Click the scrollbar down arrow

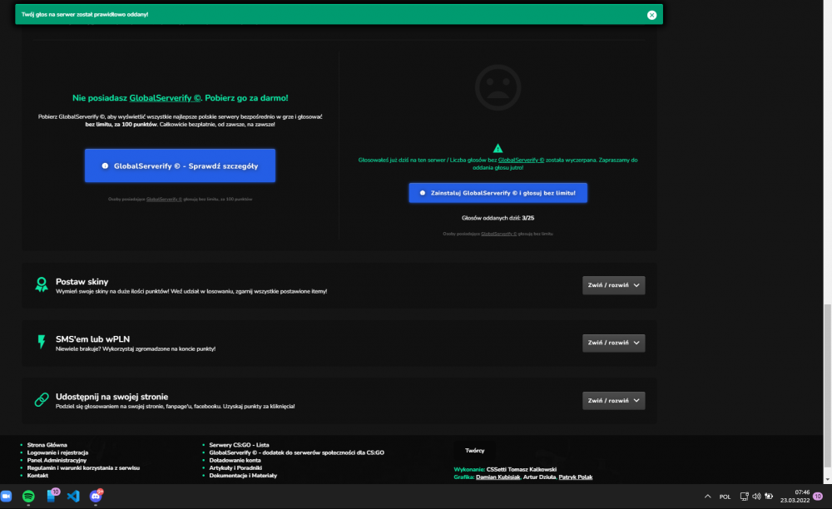click(x=828, y=479)
